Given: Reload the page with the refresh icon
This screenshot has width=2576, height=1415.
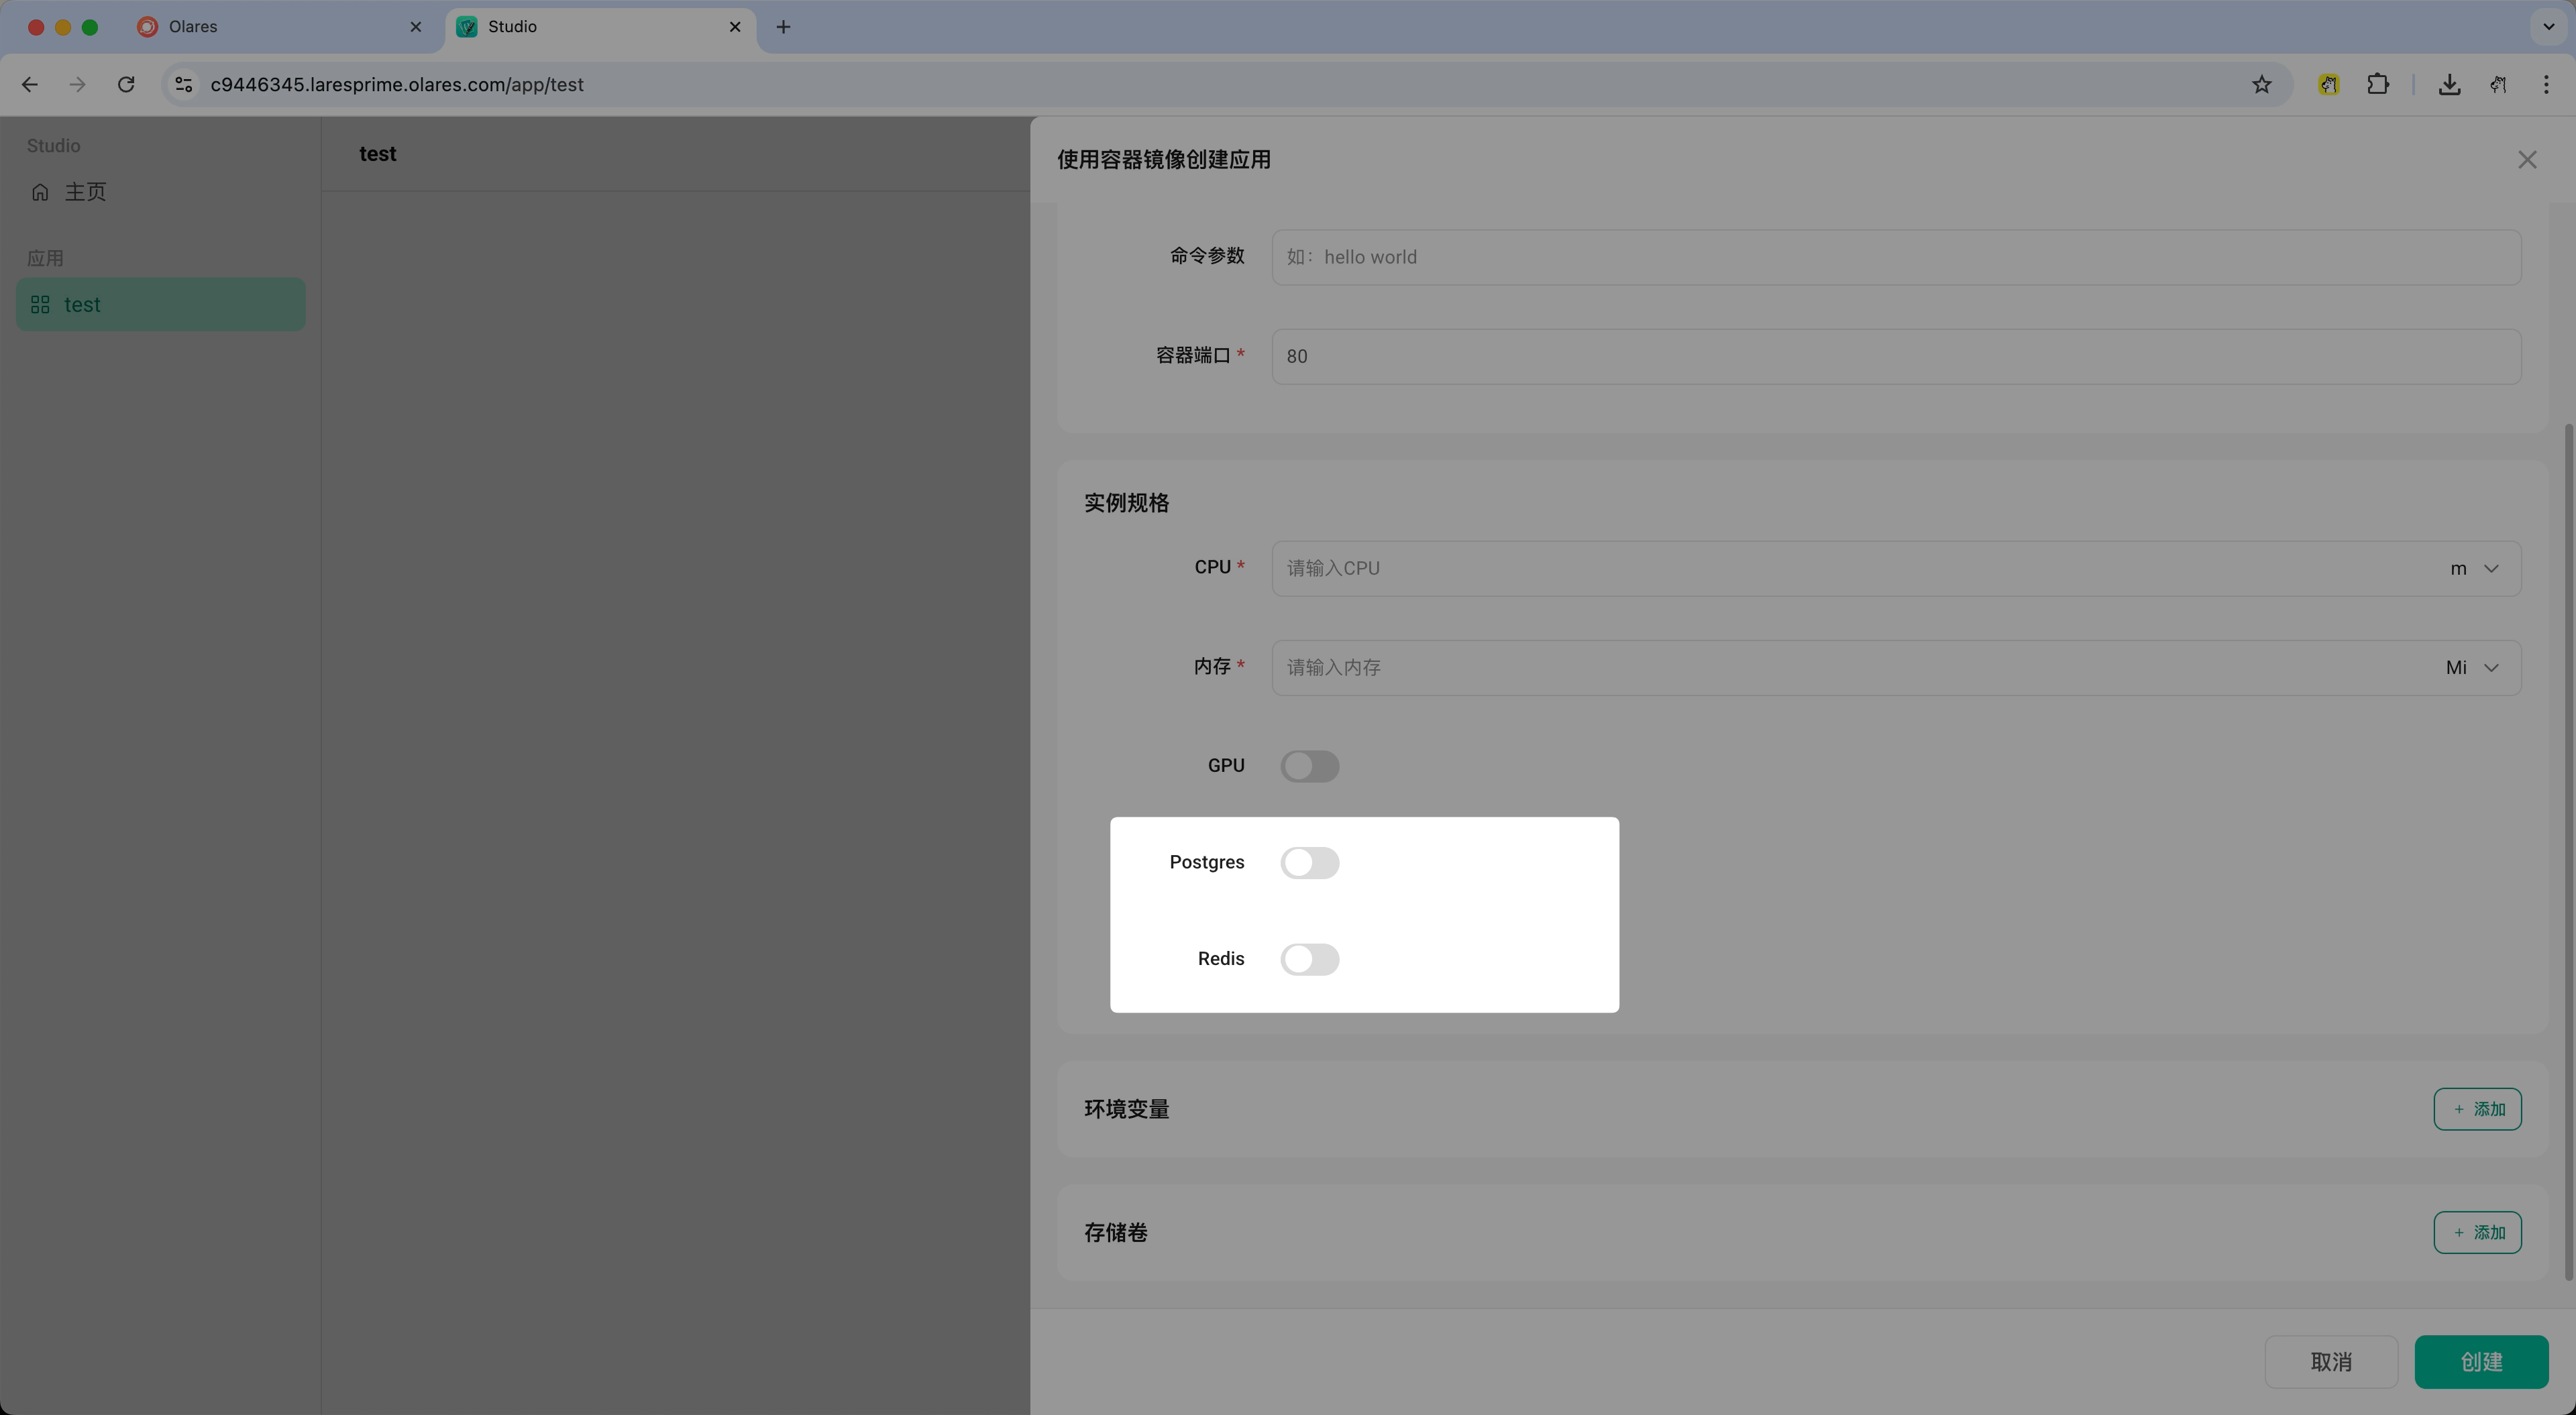Looking at the screenshot, I should pyautogui.click(x=125, y=84).
